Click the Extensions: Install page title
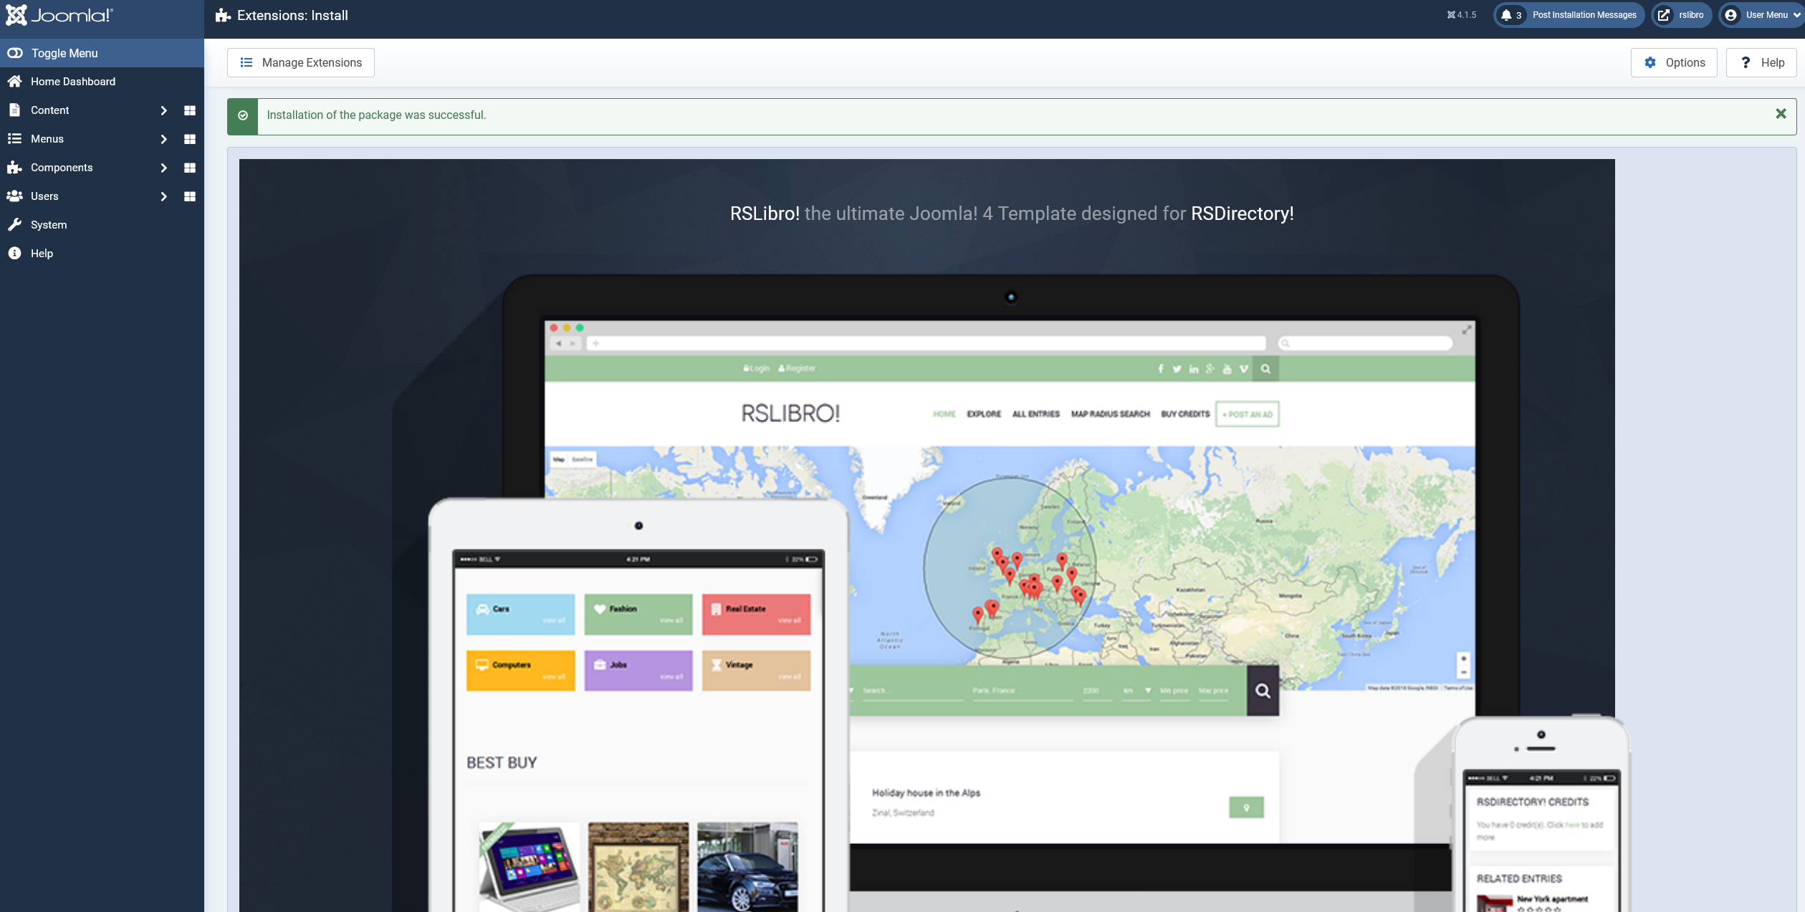Viewport: 1805px width, 912px height. coord(292,15)
